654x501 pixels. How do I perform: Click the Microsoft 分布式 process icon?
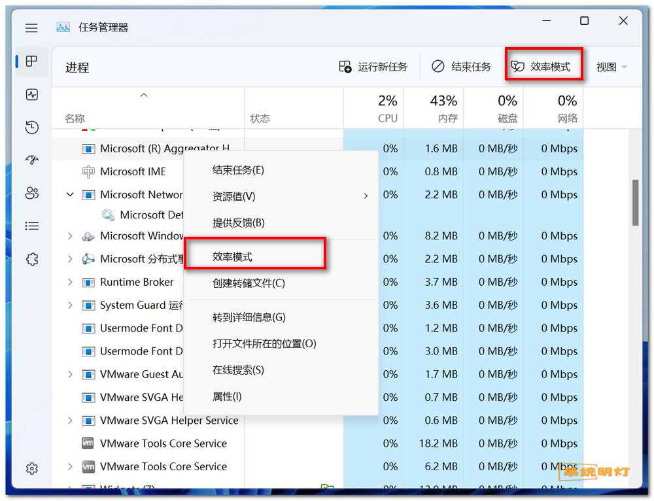coord(88,259)
